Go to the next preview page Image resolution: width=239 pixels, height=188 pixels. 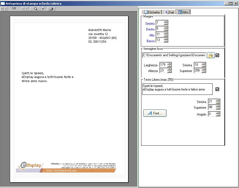point(23,9)
